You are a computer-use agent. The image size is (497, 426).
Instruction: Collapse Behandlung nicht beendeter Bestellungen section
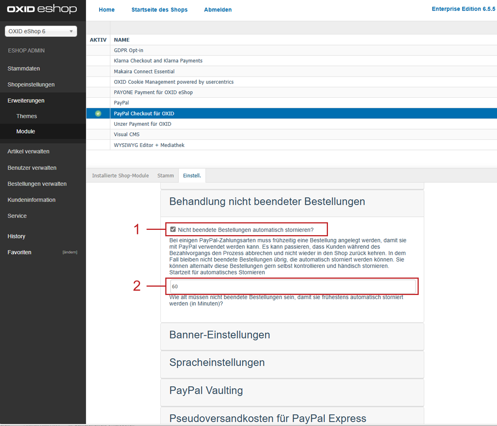(267, 202)
